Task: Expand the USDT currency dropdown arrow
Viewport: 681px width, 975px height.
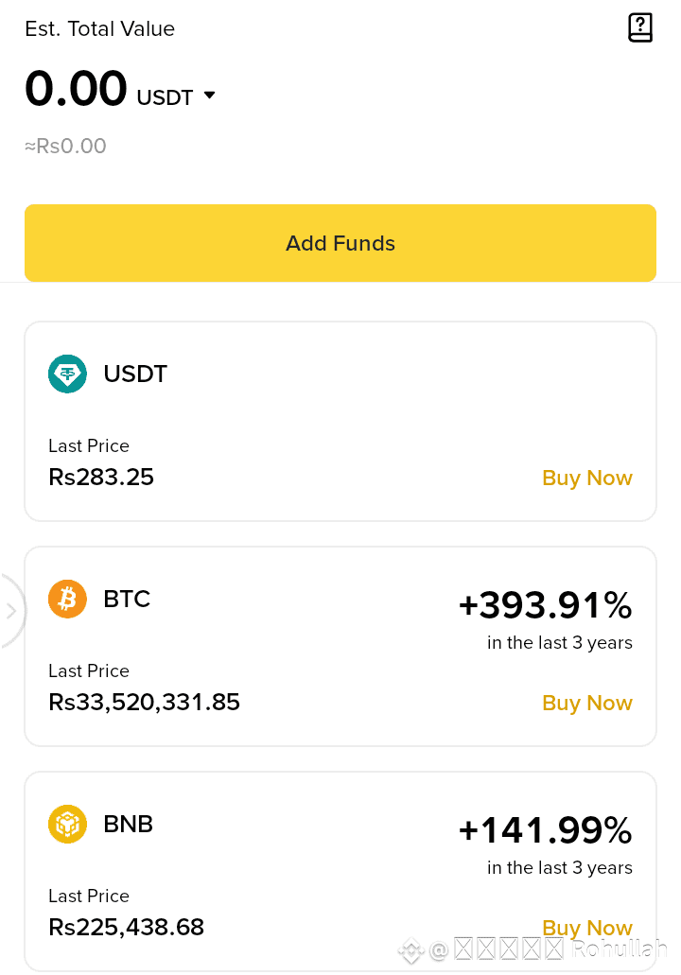Action: click(210, 96)
